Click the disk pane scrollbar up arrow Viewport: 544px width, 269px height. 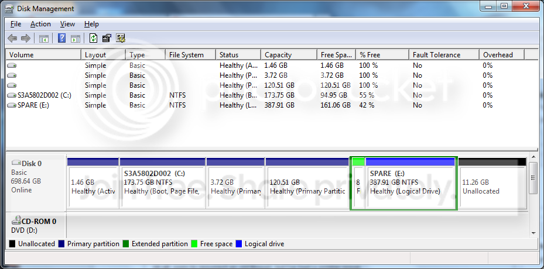tap(533, 158)
